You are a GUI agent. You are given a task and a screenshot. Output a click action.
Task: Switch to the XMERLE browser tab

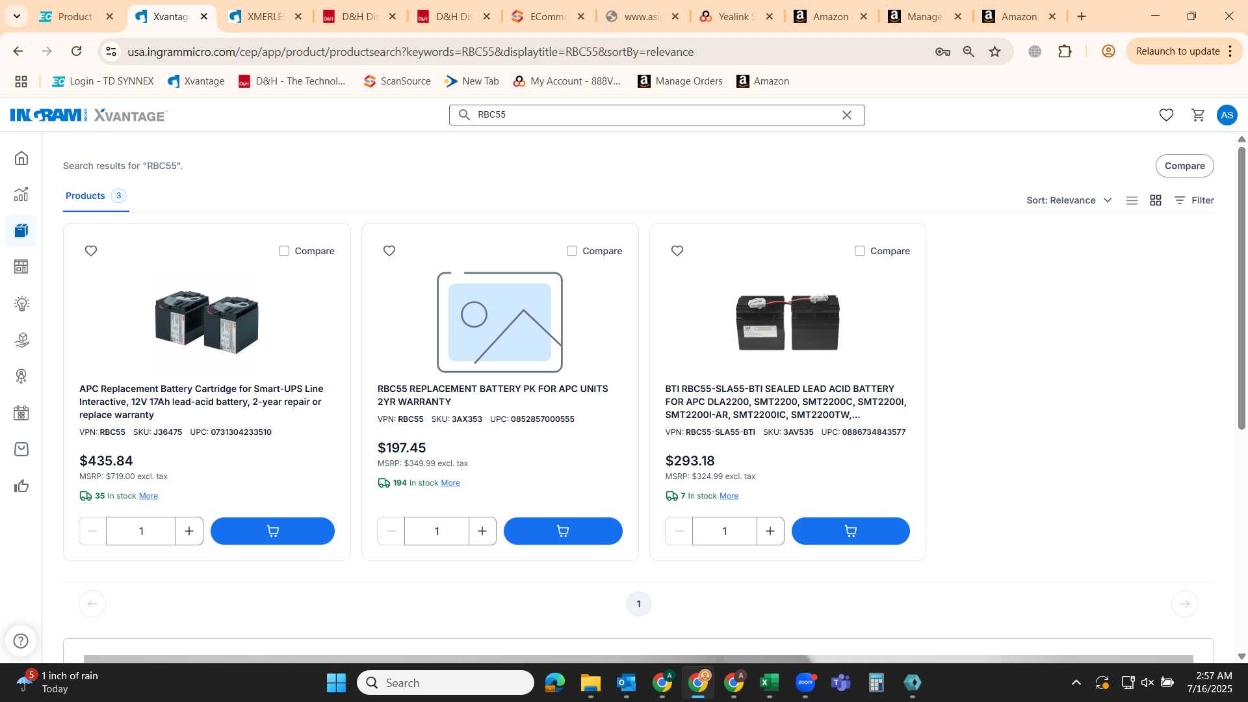[x=265, y=17]
